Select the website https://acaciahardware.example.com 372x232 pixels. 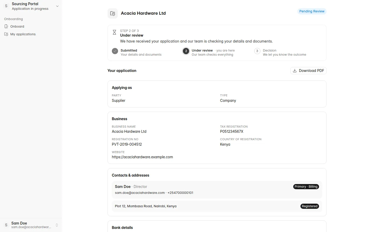tap(142, 157)
